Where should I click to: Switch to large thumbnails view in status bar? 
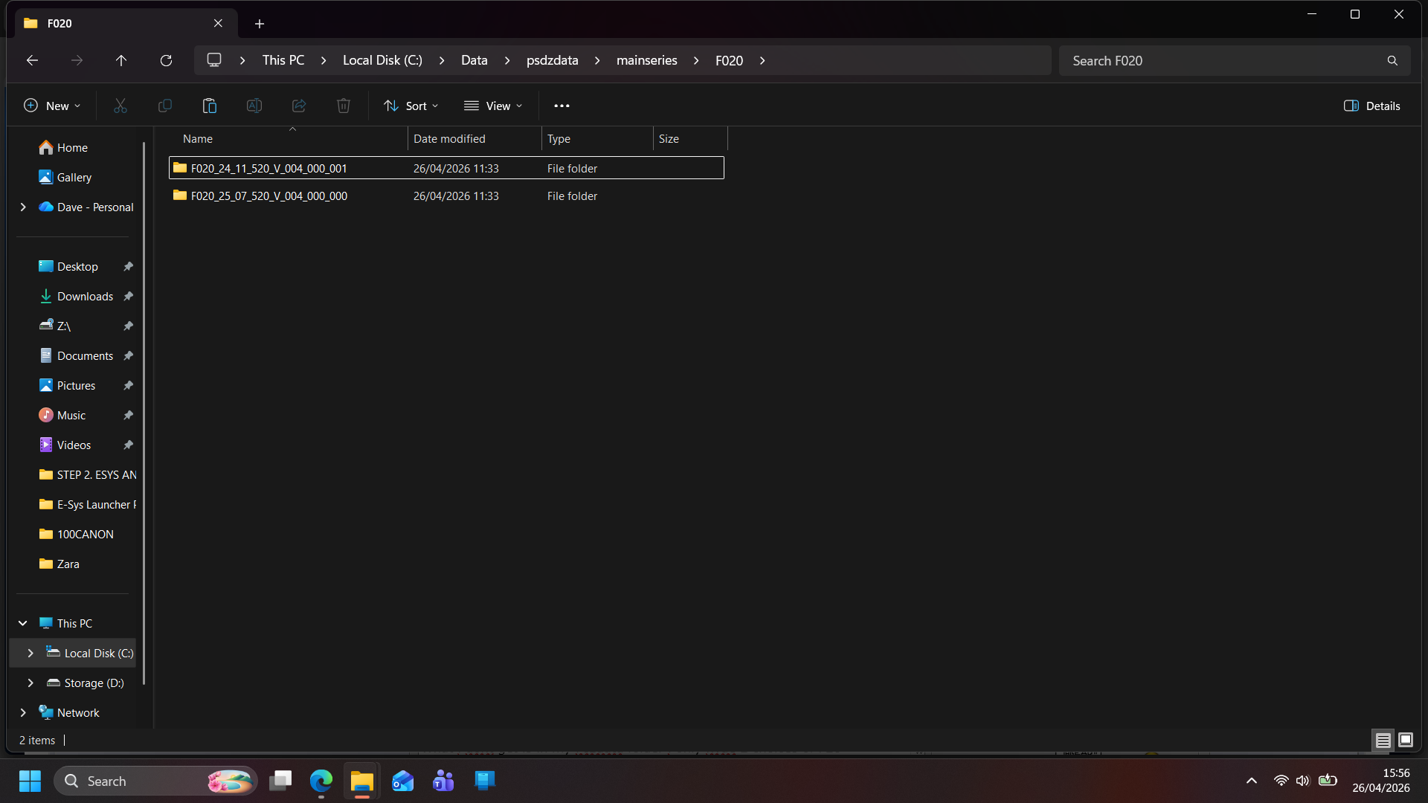1405,740
